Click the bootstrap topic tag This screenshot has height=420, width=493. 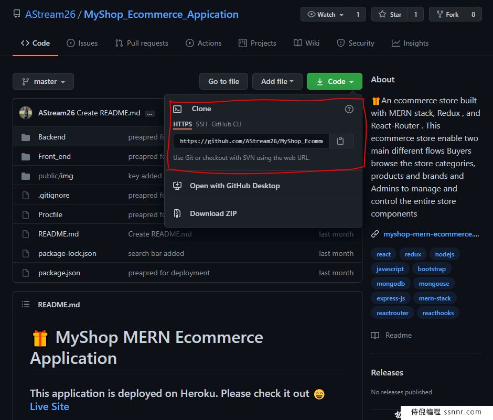(432, 269)
